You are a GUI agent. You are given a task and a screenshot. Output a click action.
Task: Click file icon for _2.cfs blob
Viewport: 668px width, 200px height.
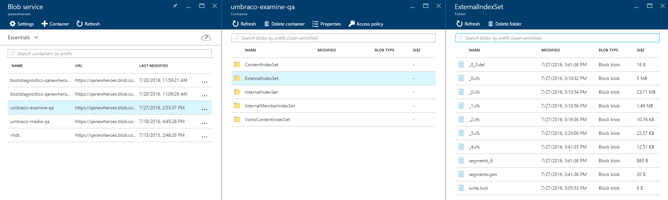pyautogui.click(x=461, y=119)
